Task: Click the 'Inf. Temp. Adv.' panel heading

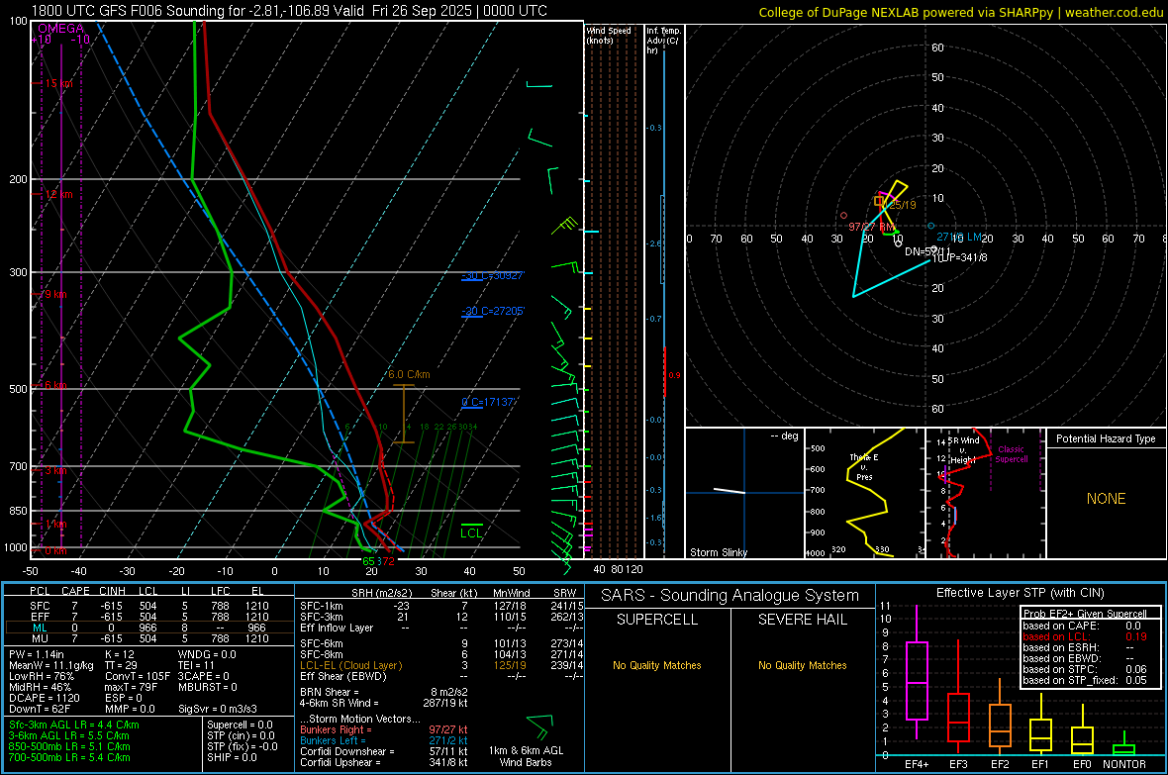Action: point(663,41)
